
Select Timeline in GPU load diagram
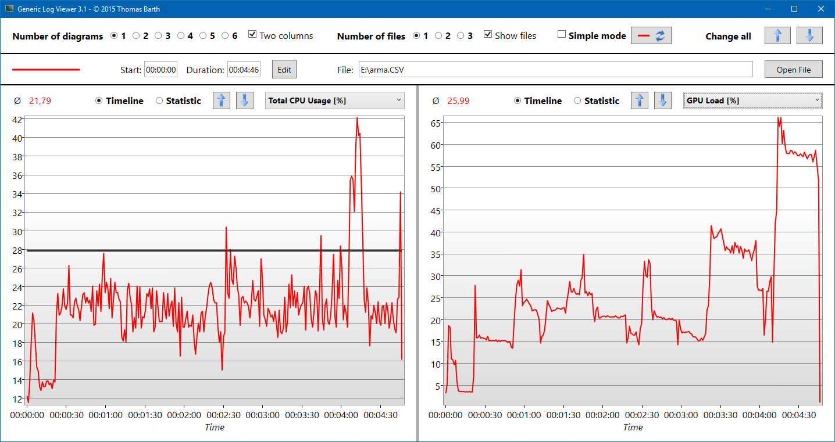[x=518, y=100]
